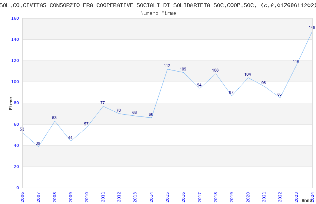
Task: Click the 20 y-axis tick label
Action: [16, 167]
